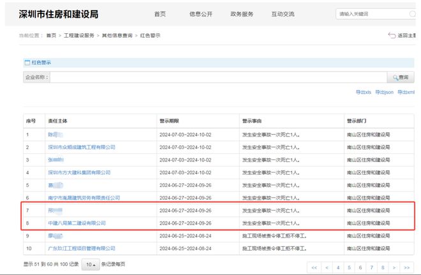
Task: Open the blurred name link in row 7
Action: pos(55,211)
